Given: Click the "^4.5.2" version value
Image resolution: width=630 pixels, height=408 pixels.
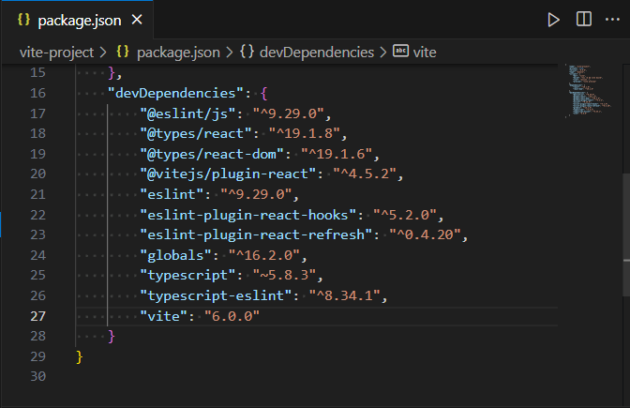Looking at the screenshot, I should [x=365, y=174].
